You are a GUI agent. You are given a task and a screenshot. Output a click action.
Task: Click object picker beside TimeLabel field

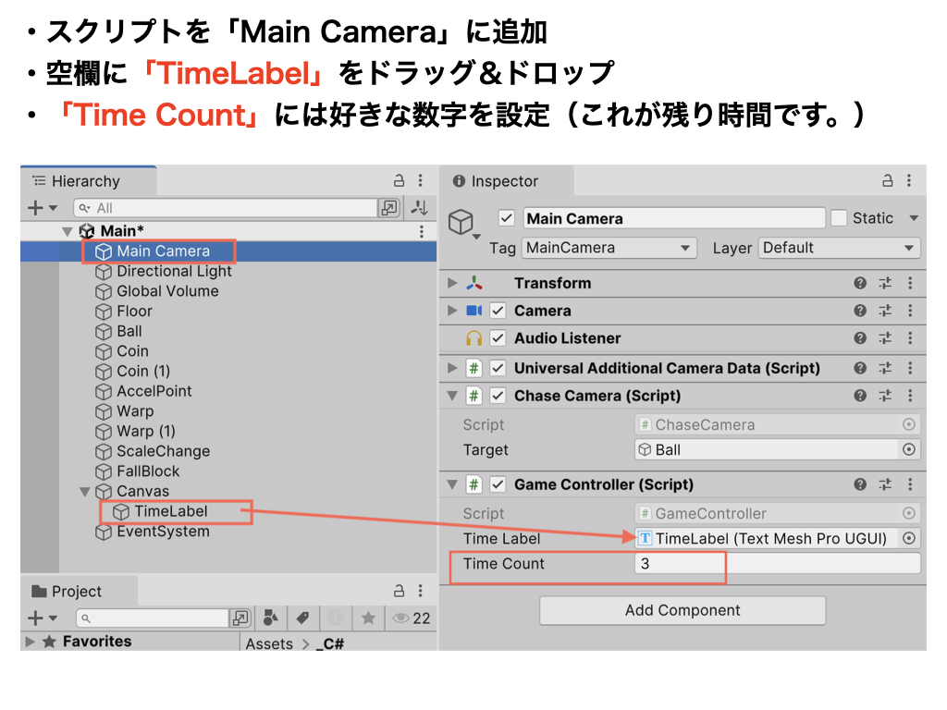[x=909, y=539]
